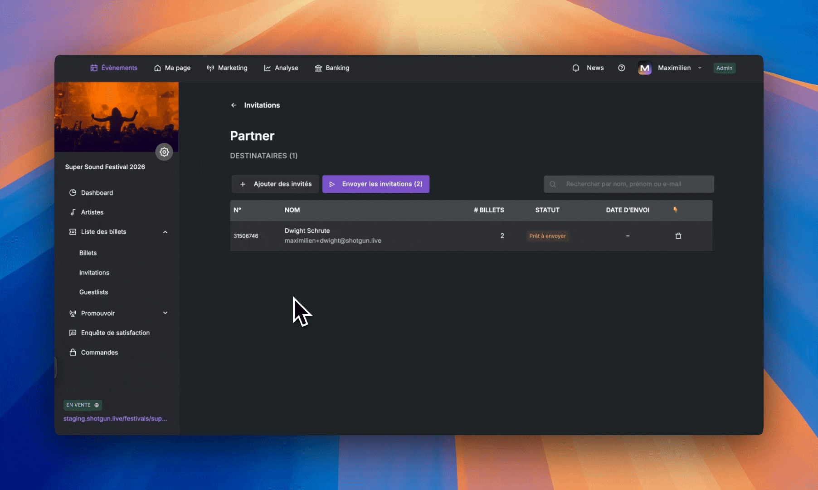Click the DESTINATAIRES (1) label
818x490 pixels.
coord(263,156)
